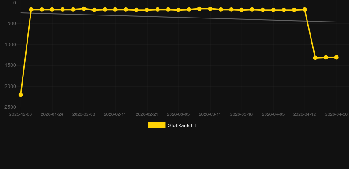Click the yellow SlotRank LT legend swatch

point(156,125)
